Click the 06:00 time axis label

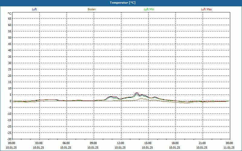coord(66,143)
